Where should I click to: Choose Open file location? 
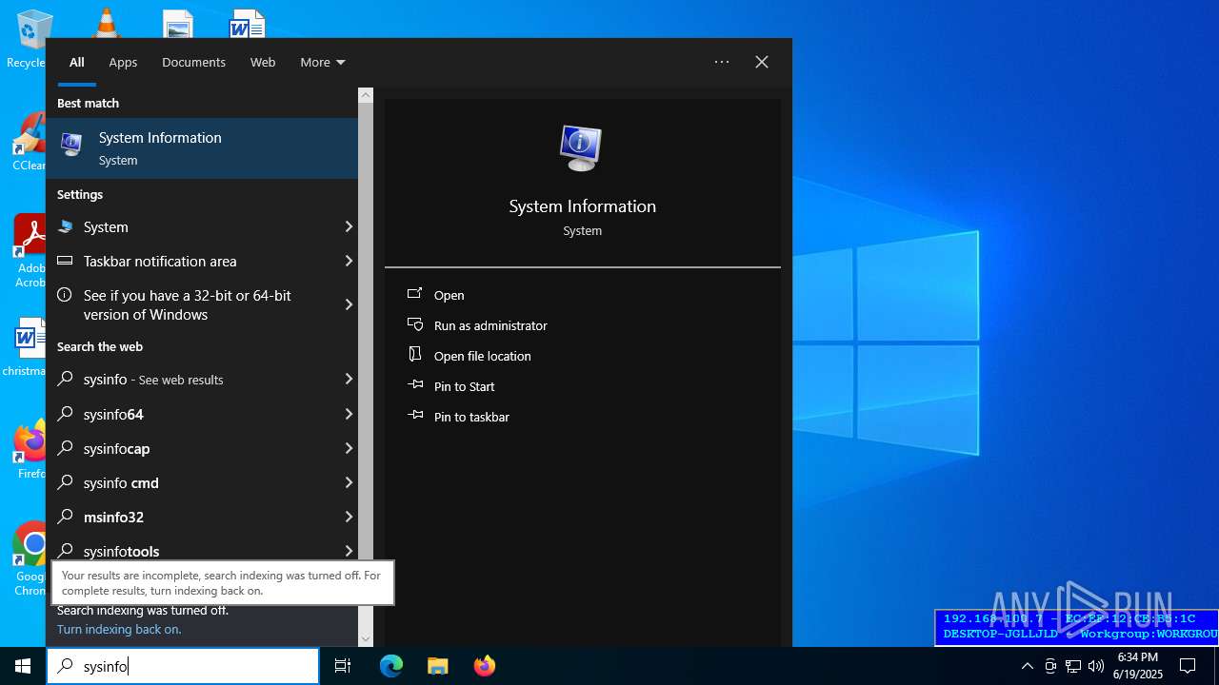[482, 356]
